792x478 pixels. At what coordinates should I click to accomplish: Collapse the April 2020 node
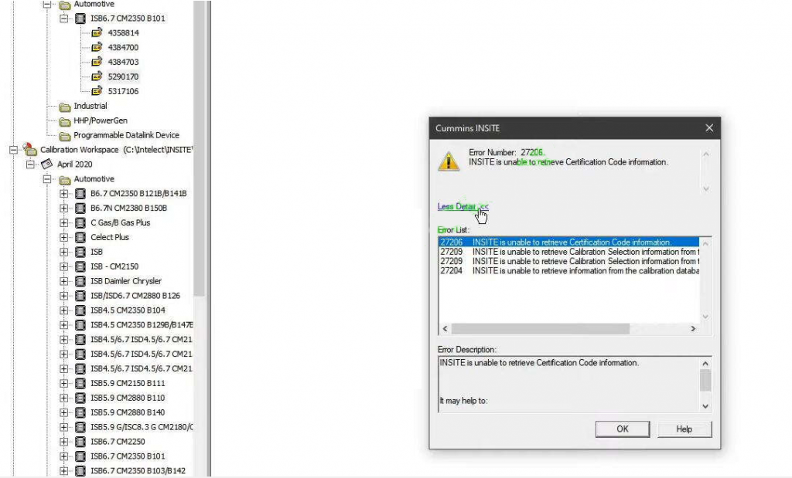(x=30, y=164)
